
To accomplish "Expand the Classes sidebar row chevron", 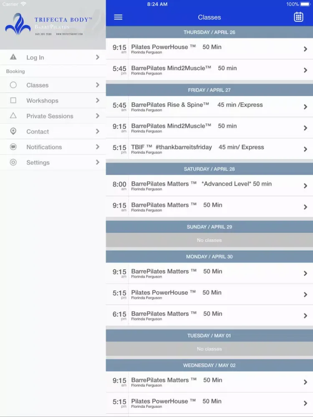I will (x=98, y=85).
